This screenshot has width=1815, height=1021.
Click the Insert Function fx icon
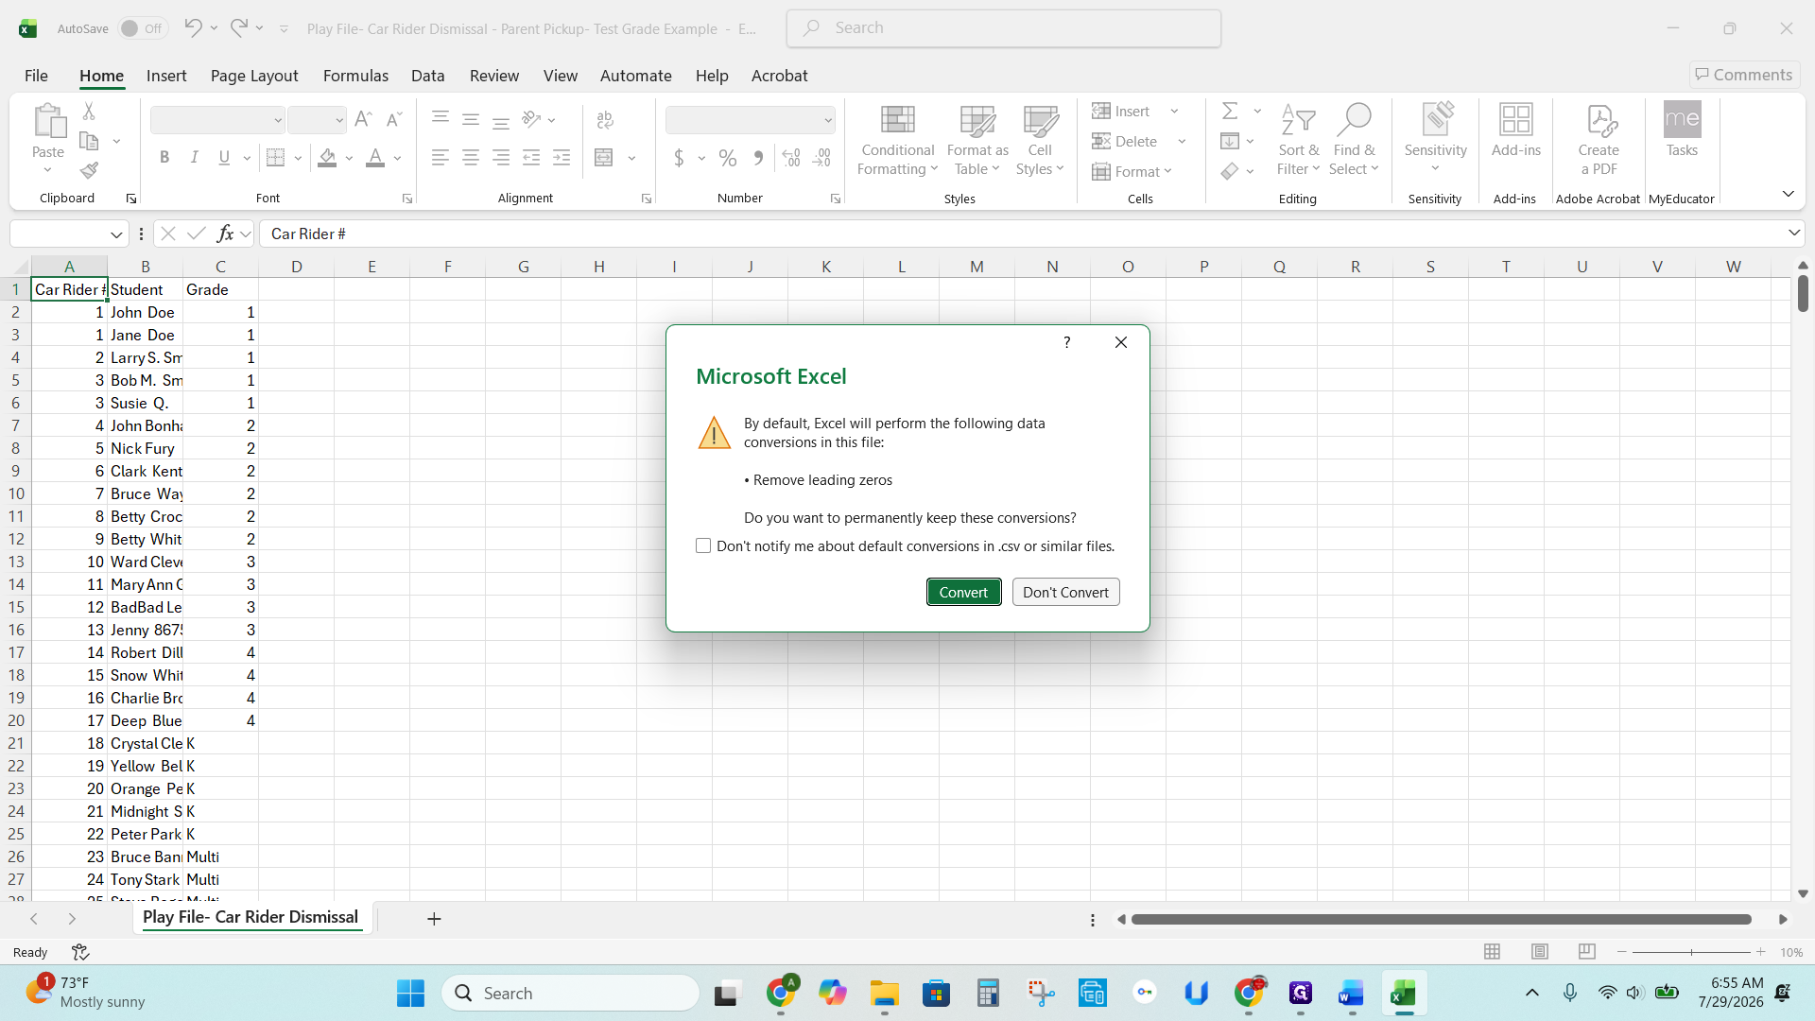pyautogui.click(x=225, y=234)
